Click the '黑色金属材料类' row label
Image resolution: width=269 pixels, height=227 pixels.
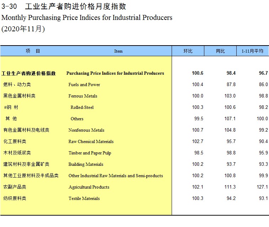20,96
